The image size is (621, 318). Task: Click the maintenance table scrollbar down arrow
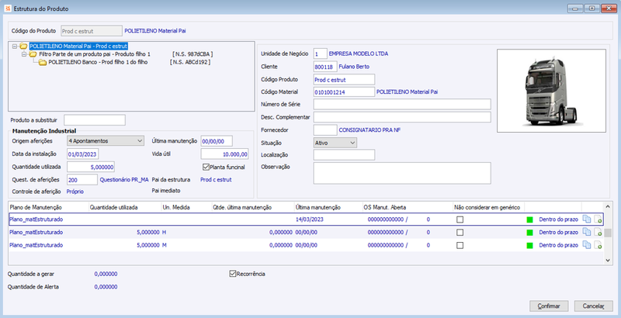[608, 261]
